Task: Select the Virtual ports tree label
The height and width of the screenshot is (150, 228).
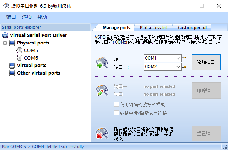Action: (x=32, y=66)
